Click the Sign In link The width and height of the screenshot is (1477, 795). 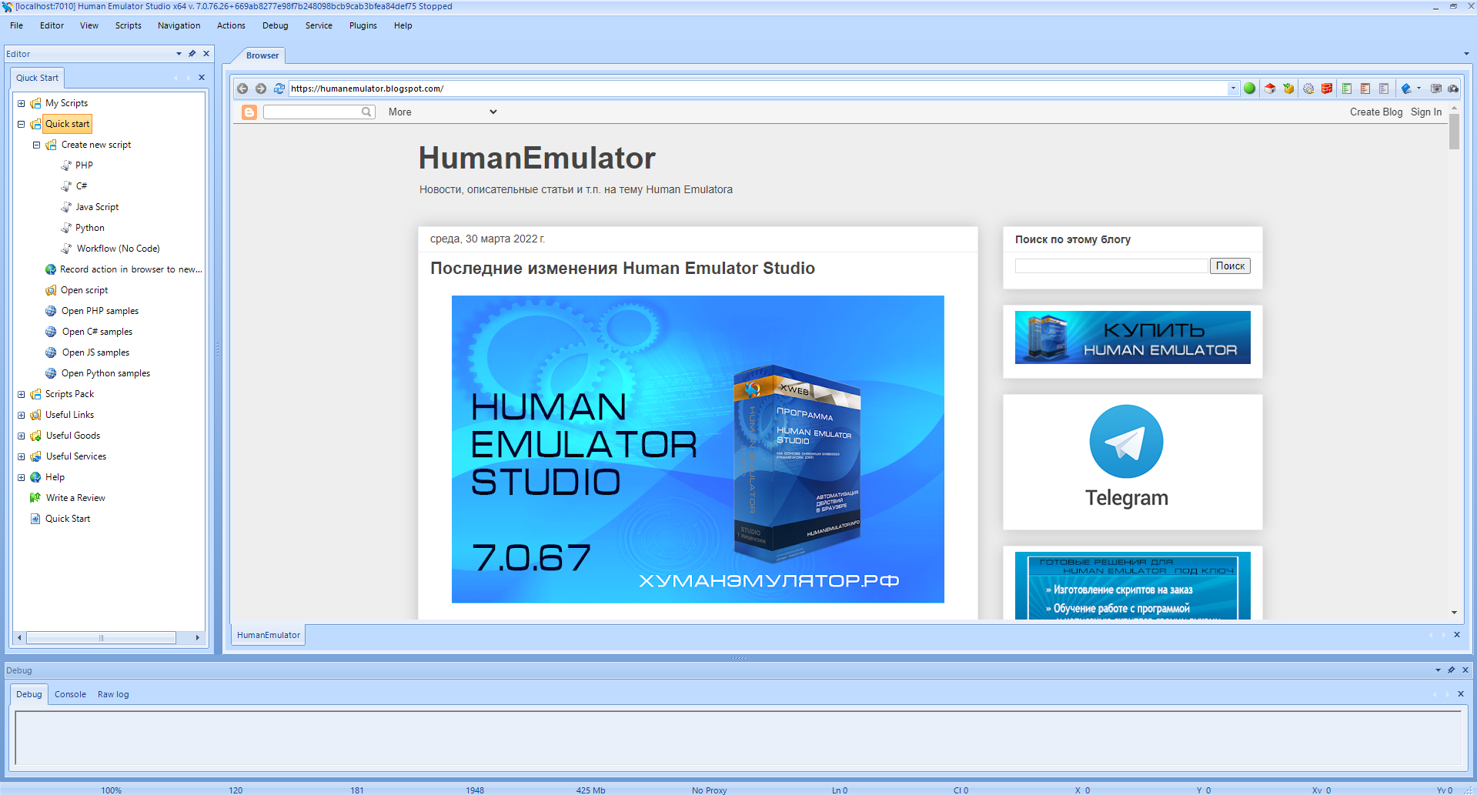1425,112
